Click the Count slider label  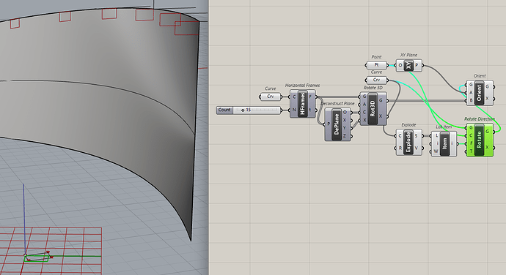pyautogui.click(x=224, y=110)
